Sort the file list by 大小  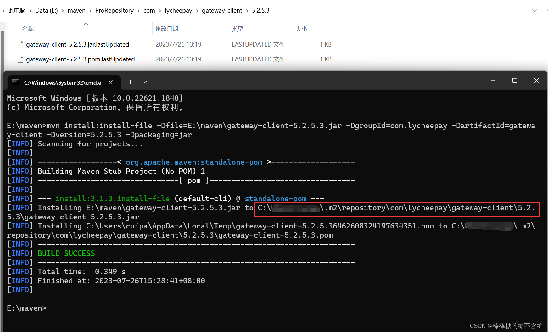pyautogui.click(x=301, y=29)
